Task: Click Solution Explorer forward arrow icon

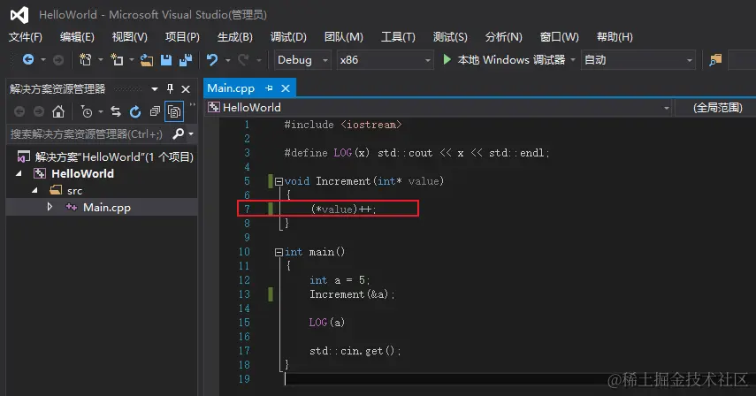Action: (39, 111)
